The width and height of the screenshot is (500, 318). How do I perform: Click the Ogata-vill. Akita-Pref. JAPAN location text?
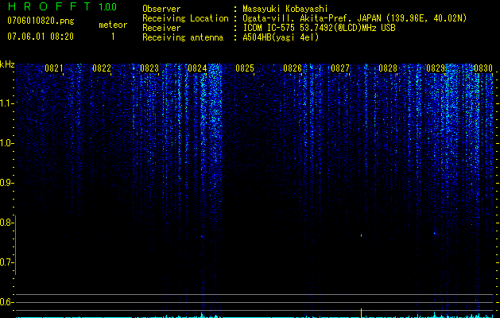tap(355, 18)
